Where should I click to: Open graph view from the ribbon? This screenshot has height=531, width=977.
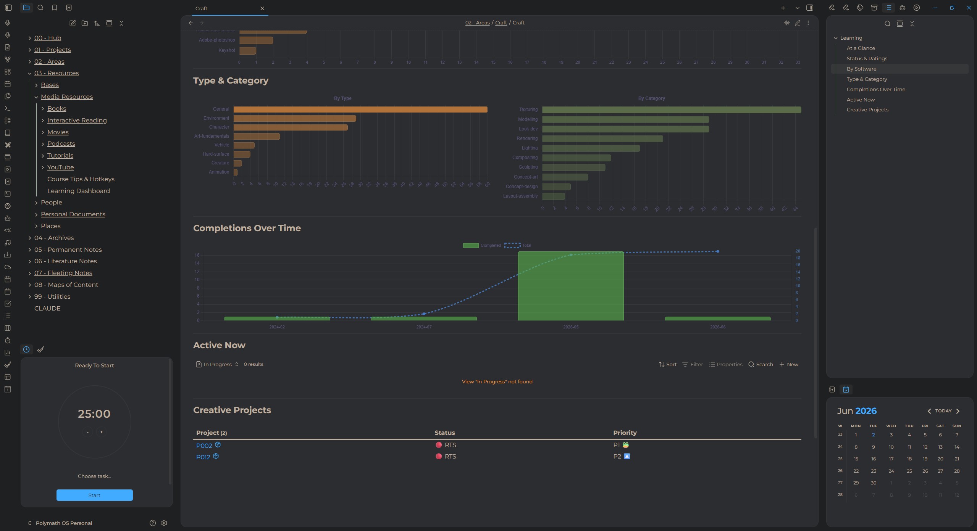[x=8, y=60]
